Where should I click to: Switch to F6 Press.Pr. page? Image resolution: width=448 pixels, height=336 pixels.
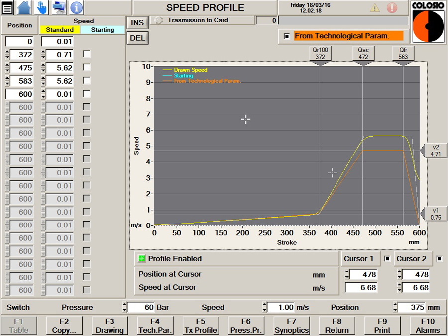click(246, 326)
